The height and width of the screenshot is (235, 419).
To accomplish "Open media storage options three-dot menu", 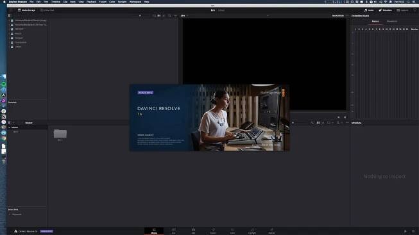I will pyautogui.click(x=175, y=16).
